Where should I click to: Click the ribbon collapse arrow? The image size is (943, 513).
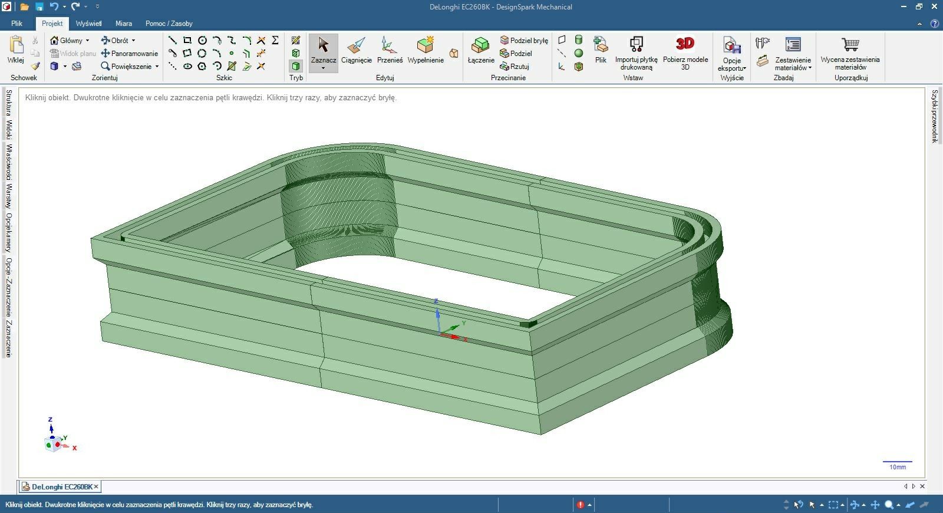tap(919, 24)
